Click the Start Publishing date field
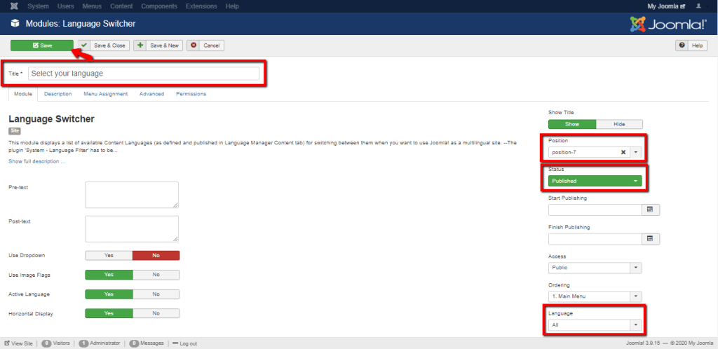Image resolution: width=718 pixels, height=349 pixels. tap(596, 210)
